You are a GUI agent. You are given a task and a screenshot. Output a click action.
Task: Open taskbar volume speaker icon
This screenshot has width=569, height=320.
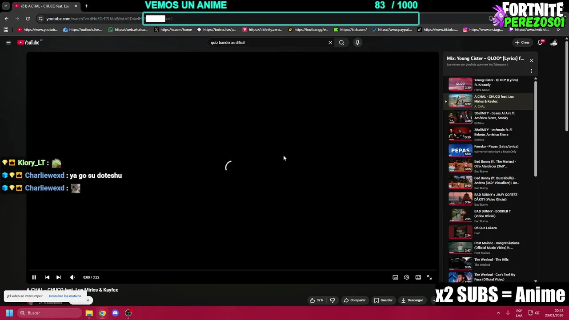(537, 313)
